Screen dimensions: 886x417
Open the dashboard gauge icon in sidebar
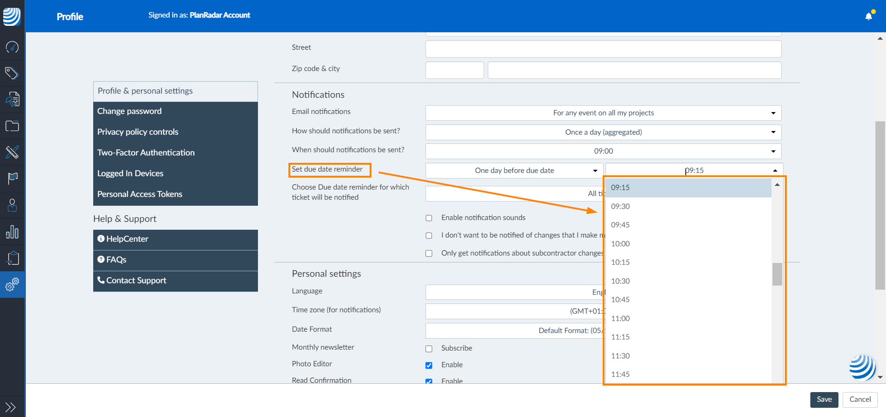12,47
